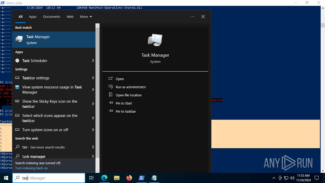Image resolution: width=325 pixels, height=183 pixels.
Task: Click Select which icons appear taskbar icon
Action: pos(17,115)
